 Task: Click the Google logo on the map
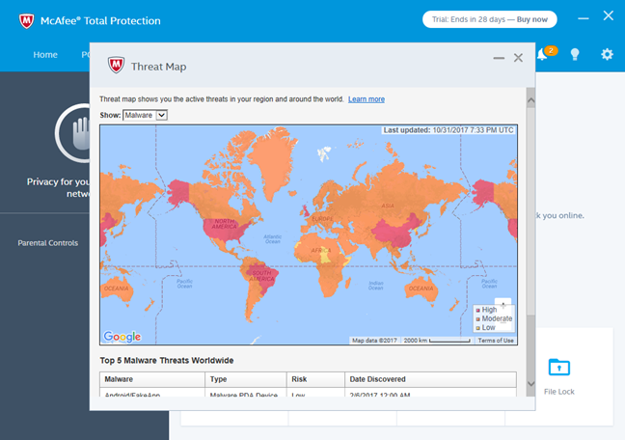coord(122,337)
